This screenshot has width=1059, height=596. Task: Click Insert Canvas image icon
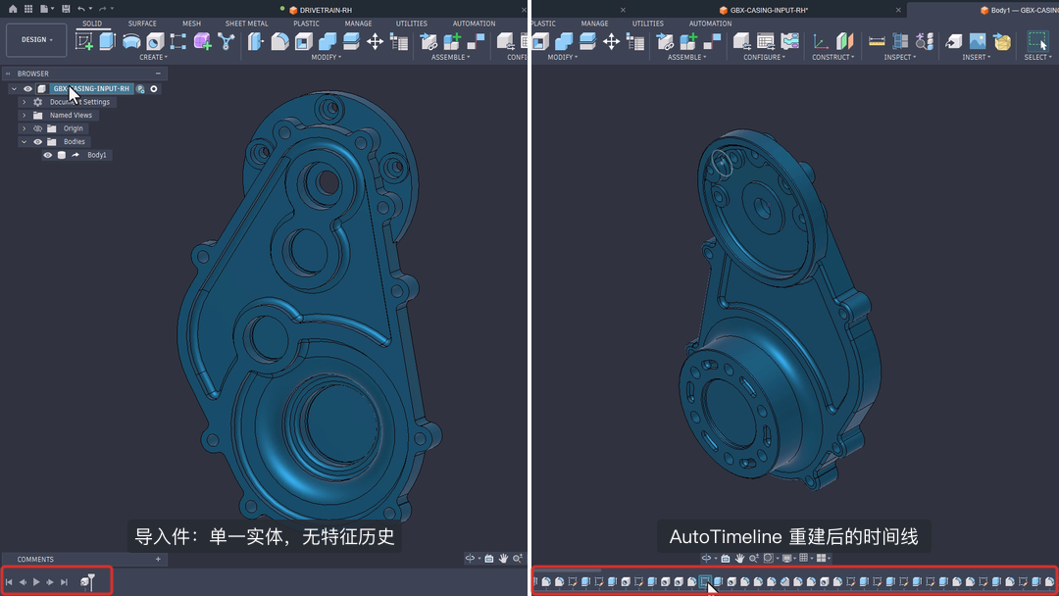click(978, 41)
